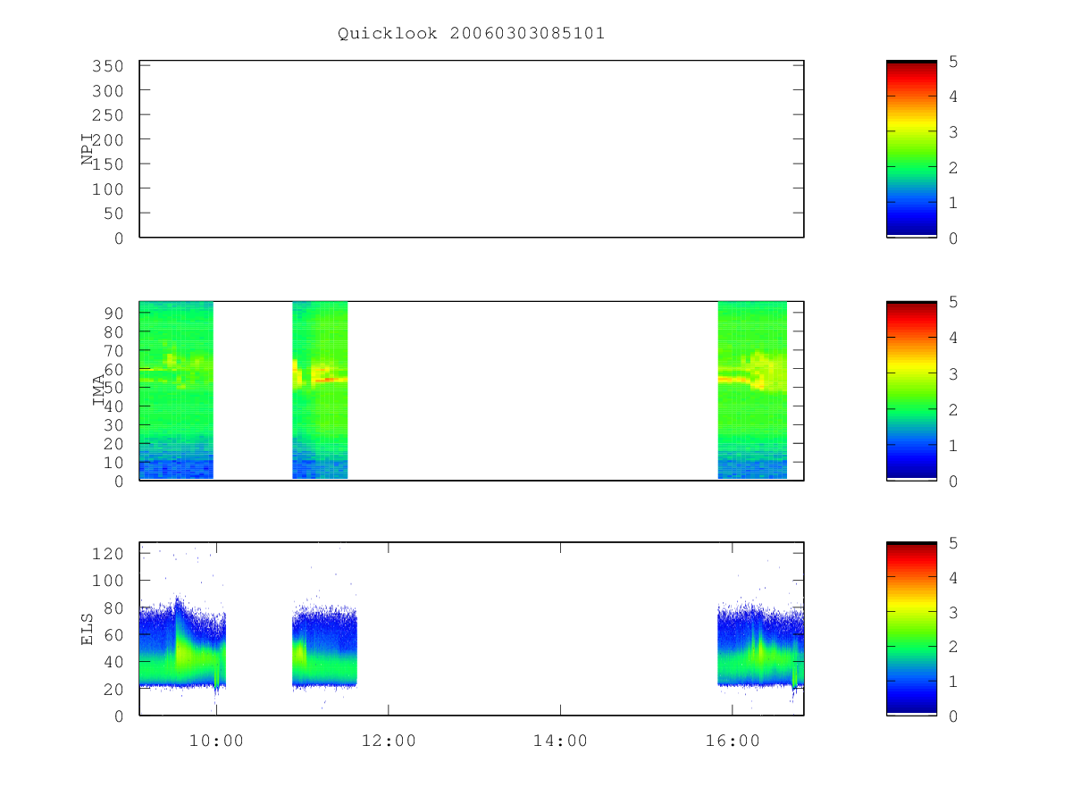Click the 3 label on NPI color scale
The width and height of the screenshot is (1072, 804).
(953, 132)
